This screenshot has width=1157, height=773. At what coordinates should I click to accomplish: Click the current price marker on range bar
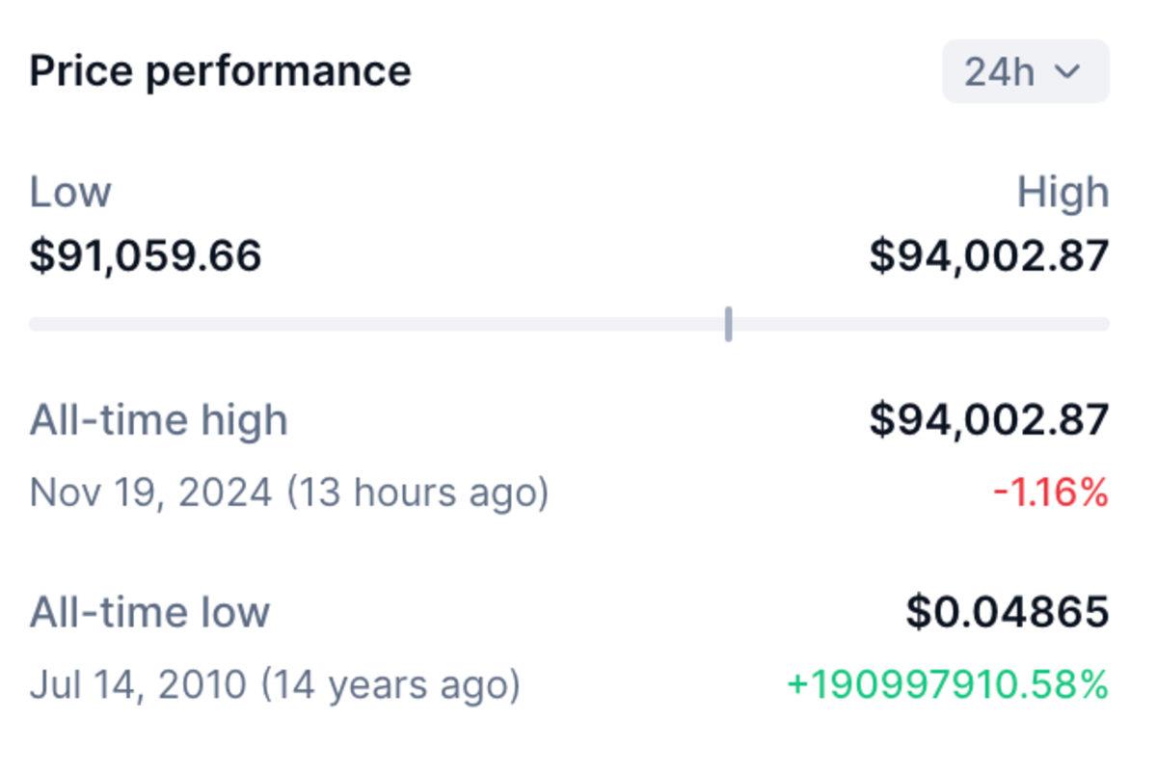[x=728, y=324]
